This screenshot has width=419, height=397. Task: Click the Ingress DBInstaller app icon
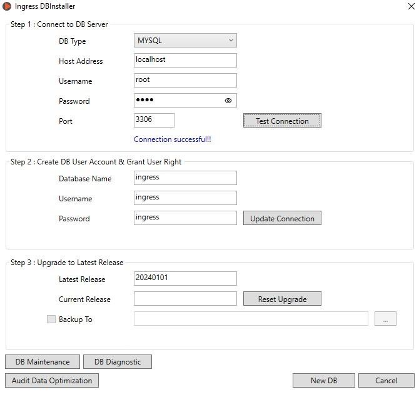coord(7,6)
